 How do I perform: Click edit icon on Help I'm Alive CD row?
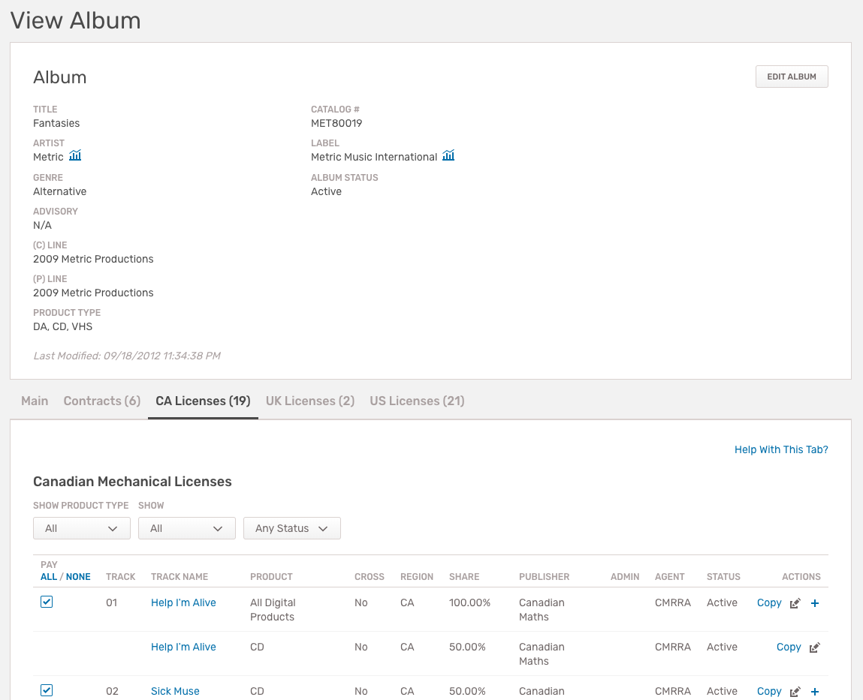tap(815, 647)
